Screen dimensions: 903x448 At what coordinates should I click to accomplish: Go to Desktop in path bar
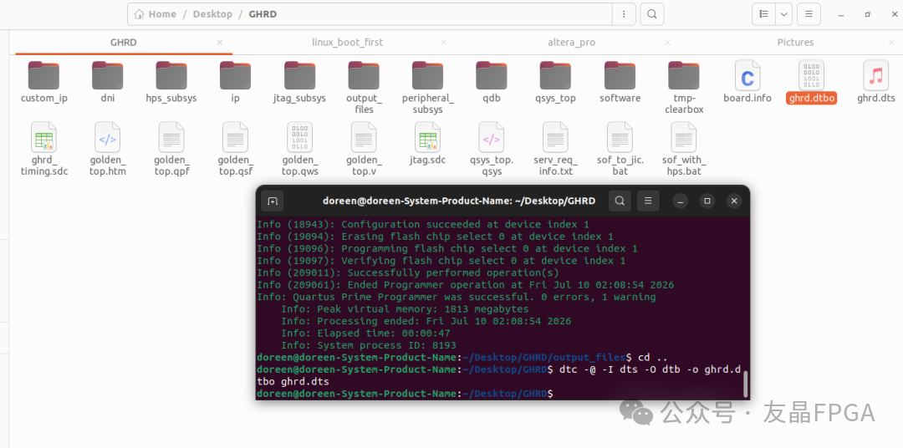coord(212,14)
